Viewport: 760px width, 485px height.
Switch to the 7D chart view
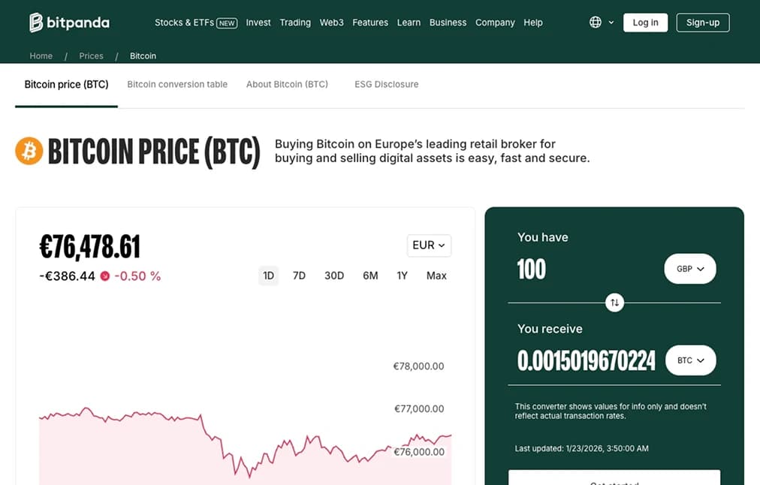click(x=299, y=276)
